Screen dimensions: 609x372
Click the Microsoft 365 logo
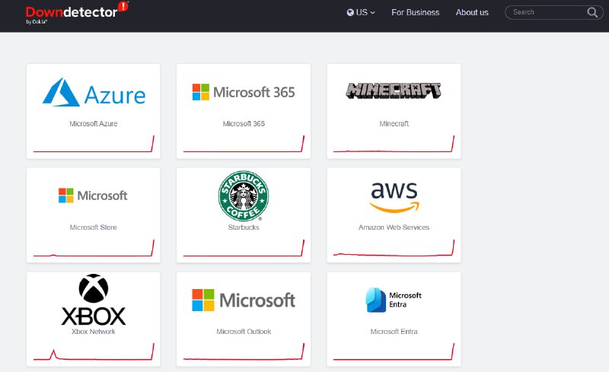click(x=244, y=92)
